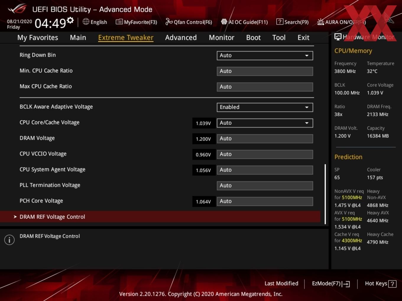This screenshot has height=301, width=402.
Task: Click the 1.039V CPU Core voltage reading
Action: 203,123
